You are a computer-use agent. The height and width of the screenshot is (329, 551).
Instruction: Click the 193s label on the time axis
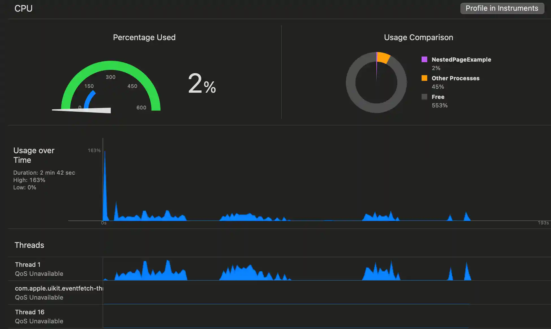pyautogui.click(x=543, y=223)
